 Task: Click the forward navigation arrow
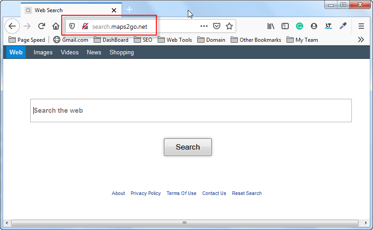coord(27,26)
